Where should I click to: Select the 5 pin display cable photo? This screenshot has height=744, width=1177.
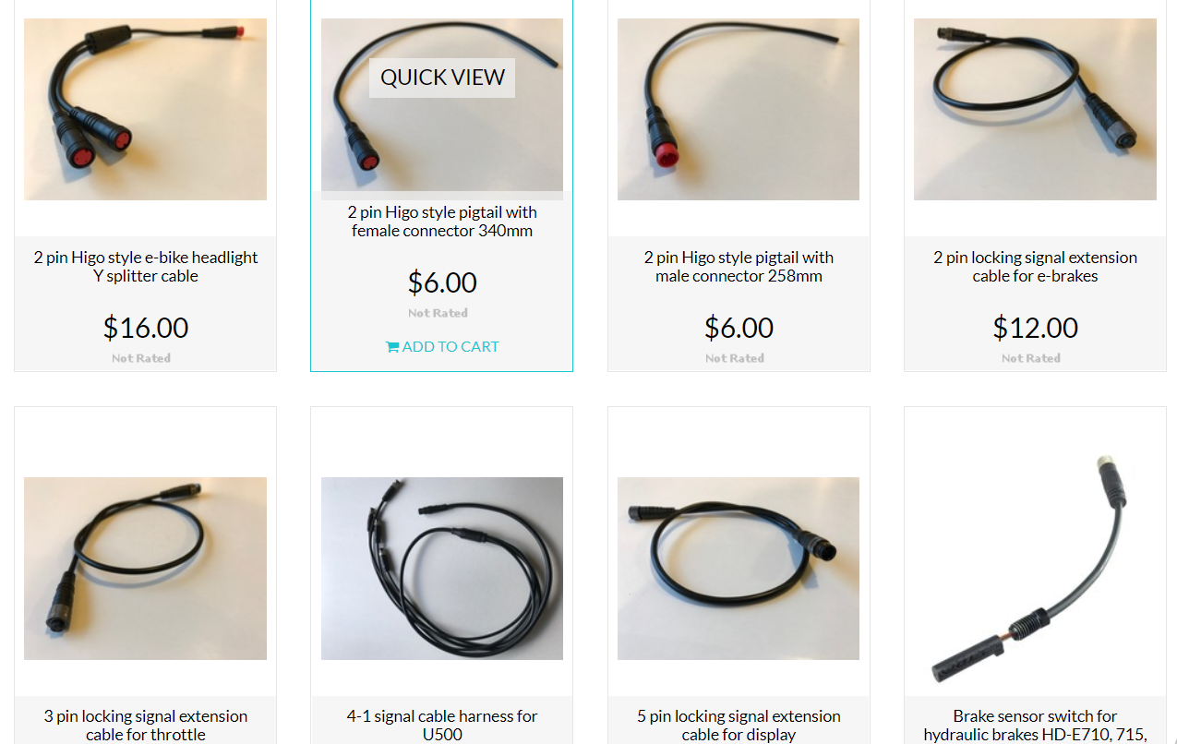pyautogui.click(x=739, y=568)
